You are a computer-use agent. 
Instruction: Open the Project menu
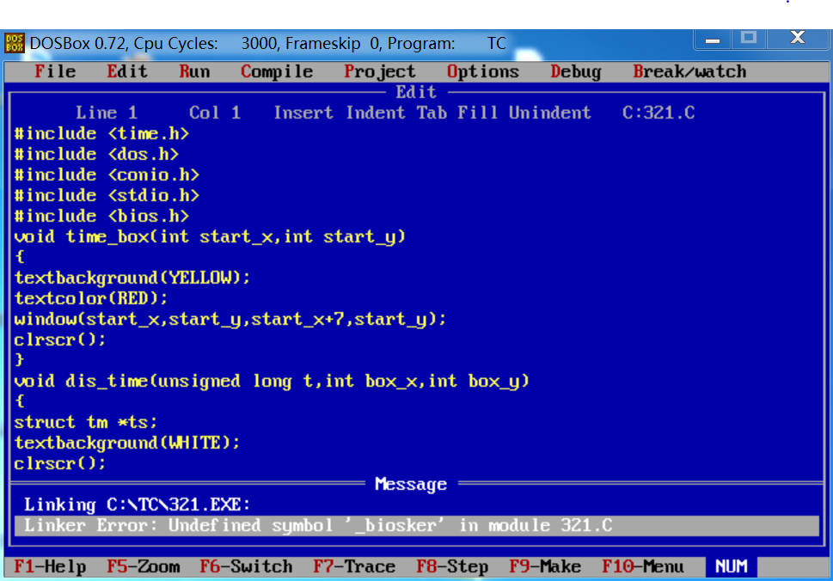click(x=379, y=71)
